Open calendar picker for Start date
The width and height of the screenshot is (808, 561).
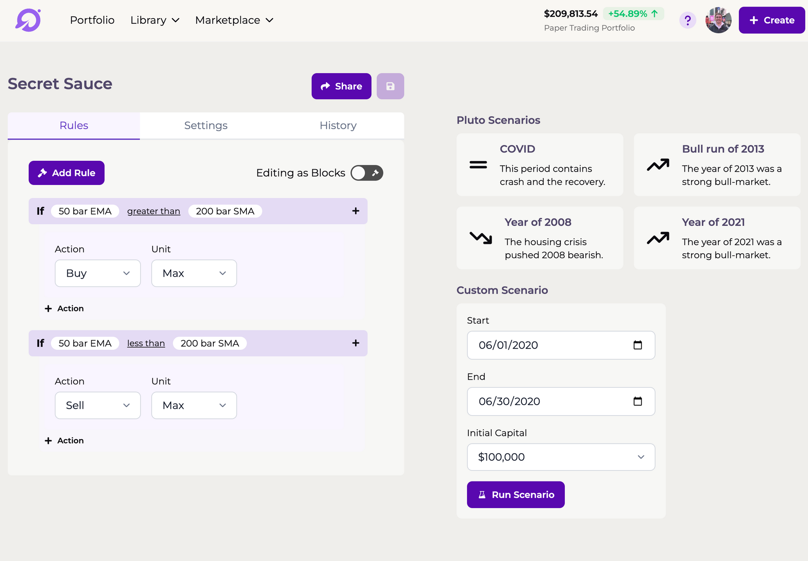[638, 345]
